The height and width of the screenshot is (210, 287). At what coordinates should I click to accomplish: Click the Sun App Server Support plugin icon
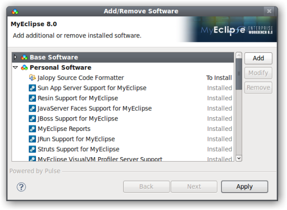coord(32,88)
